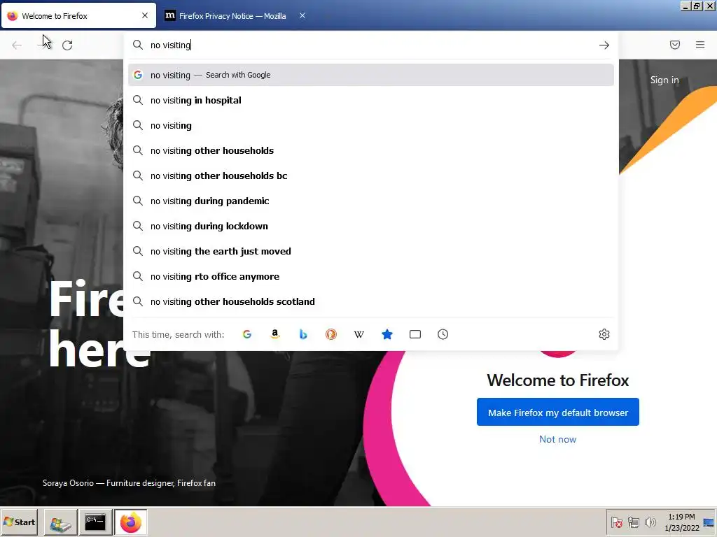Choose 'no visiting other households scotland'
717x537 pixels.
point(371,301)
